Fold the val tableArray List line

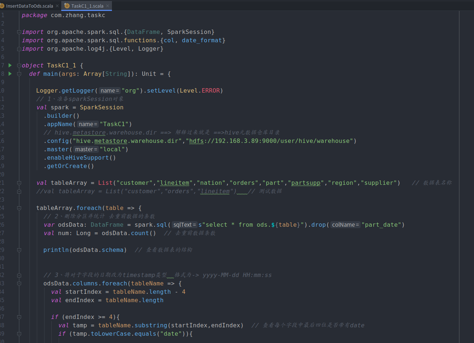click(x=19, y=183)
